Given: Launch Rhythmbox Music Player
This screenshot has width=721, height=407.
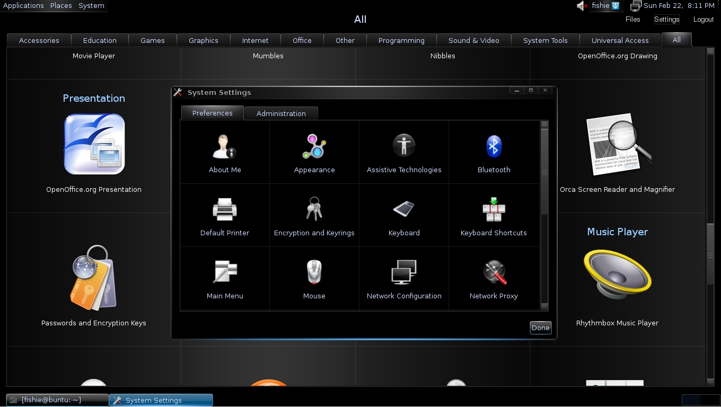Looking at the screenshot, I should click(x=617, y=275).
